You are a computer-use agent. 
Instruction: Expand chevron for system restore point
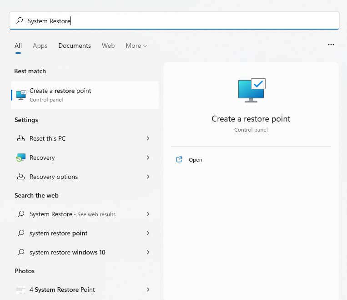[148, 233]
